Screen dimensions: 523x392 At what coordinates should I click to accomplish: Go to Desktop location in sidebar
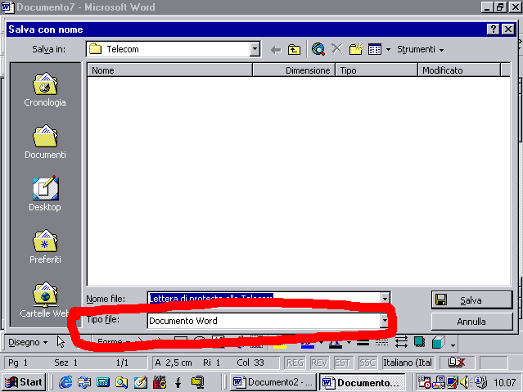45,194
